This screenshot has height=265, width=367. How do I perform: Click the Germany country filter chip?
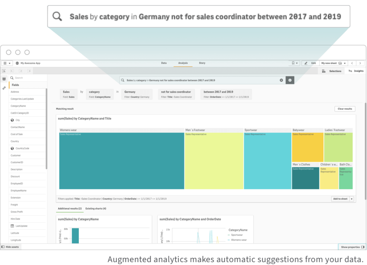click(137, 94)
